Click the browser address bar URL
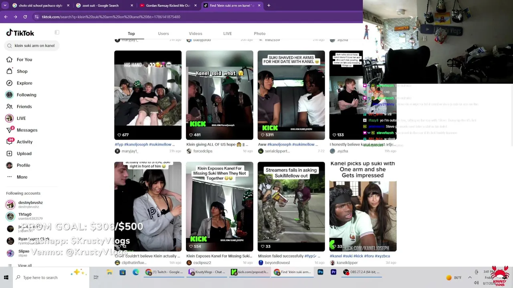This screenshot has width=513, height=288. tap(111, 17)
